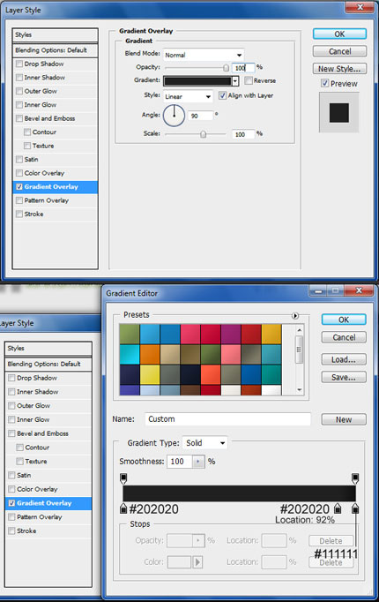Click the gradient preview bar in Layer Style
379x602 pixels.
tap(197, 81)
